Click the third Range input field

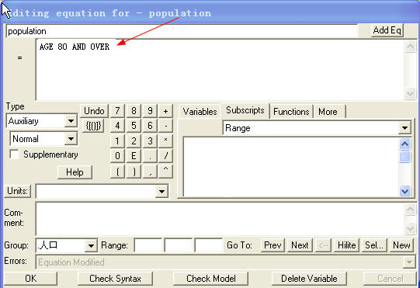pos(209,245)
